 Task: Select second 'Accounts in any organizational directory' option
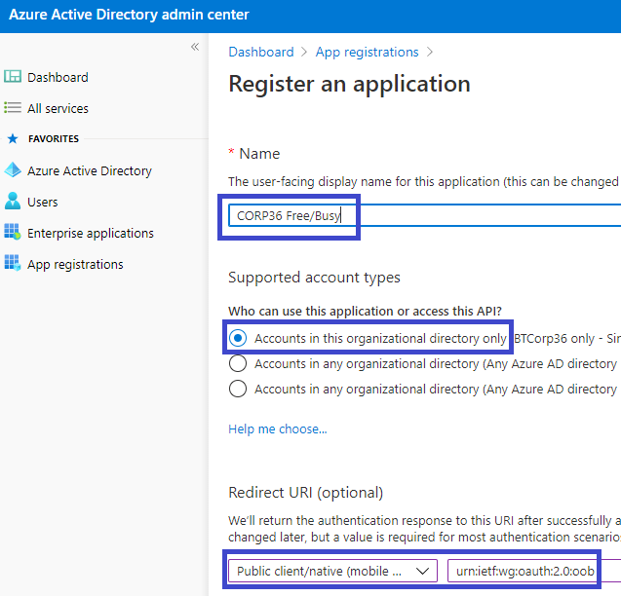click(237, 363)
